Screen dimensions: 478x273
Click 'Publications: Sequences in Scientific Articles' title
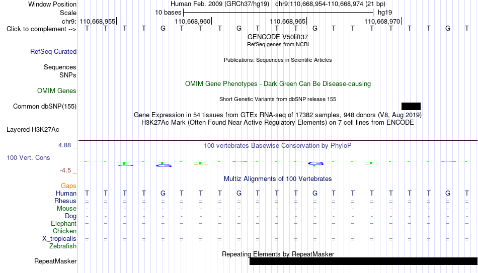(278, 60)
